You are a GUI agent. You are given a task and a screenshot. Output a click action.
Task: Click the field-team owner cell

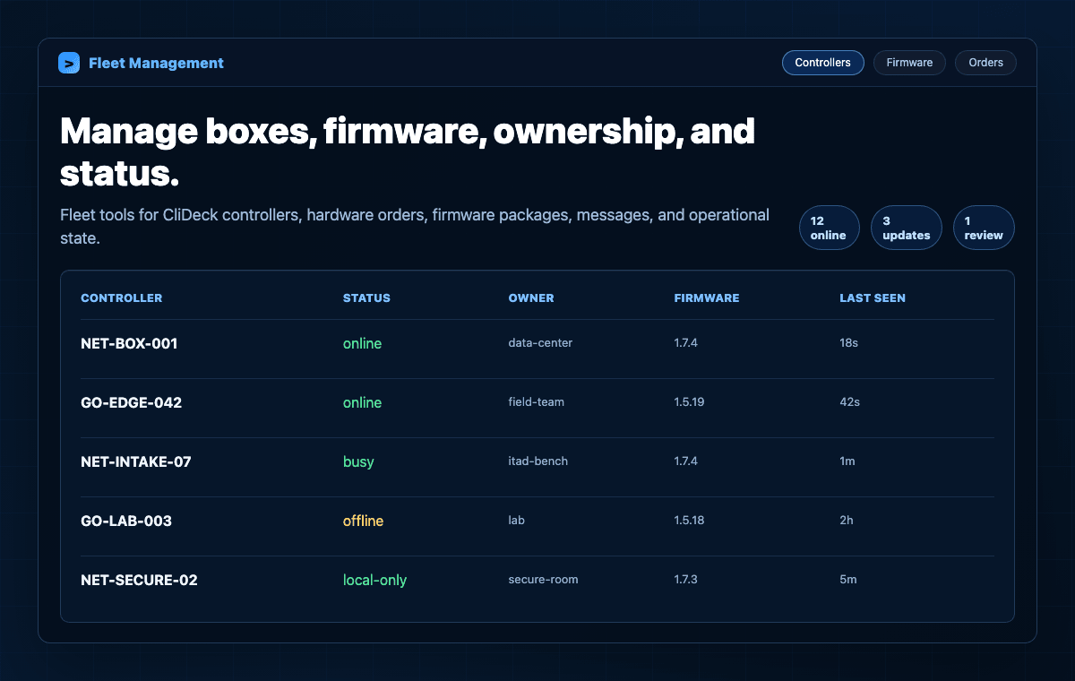click(536, 402)
